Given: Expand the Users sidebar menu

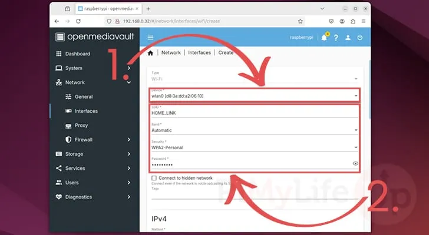Looking at the screenshot, I should click(93, 183).
